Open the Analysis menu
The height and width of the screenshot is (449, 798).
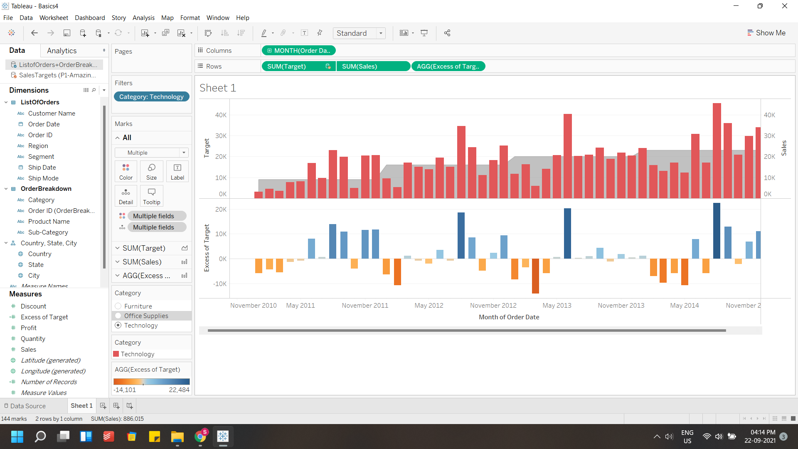143,18
